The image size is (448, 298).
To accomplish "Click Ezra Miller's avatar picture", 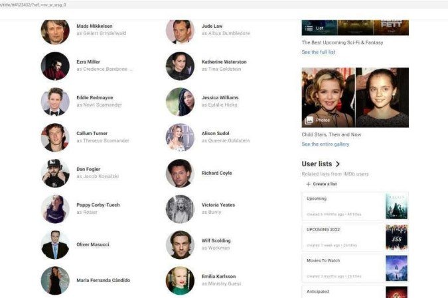I will [55, 66].
